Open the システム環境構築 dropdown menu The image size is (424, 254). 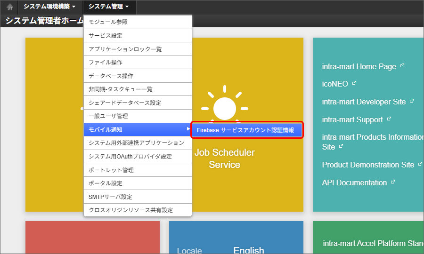coord(49,7)
